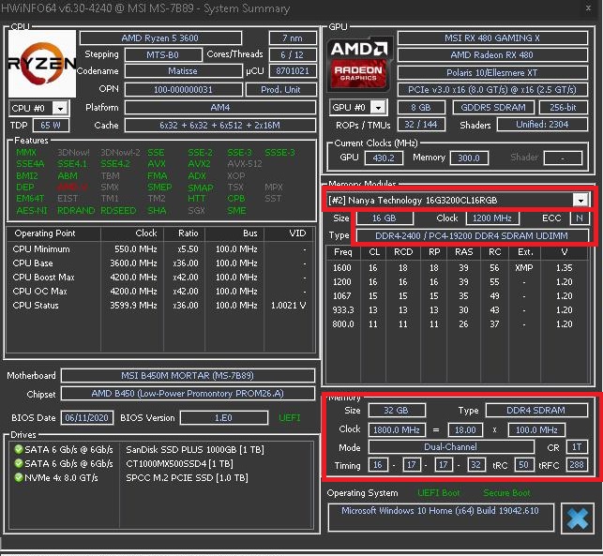
Task: Click the 8701021 microcode value
Action: (293, 71)
